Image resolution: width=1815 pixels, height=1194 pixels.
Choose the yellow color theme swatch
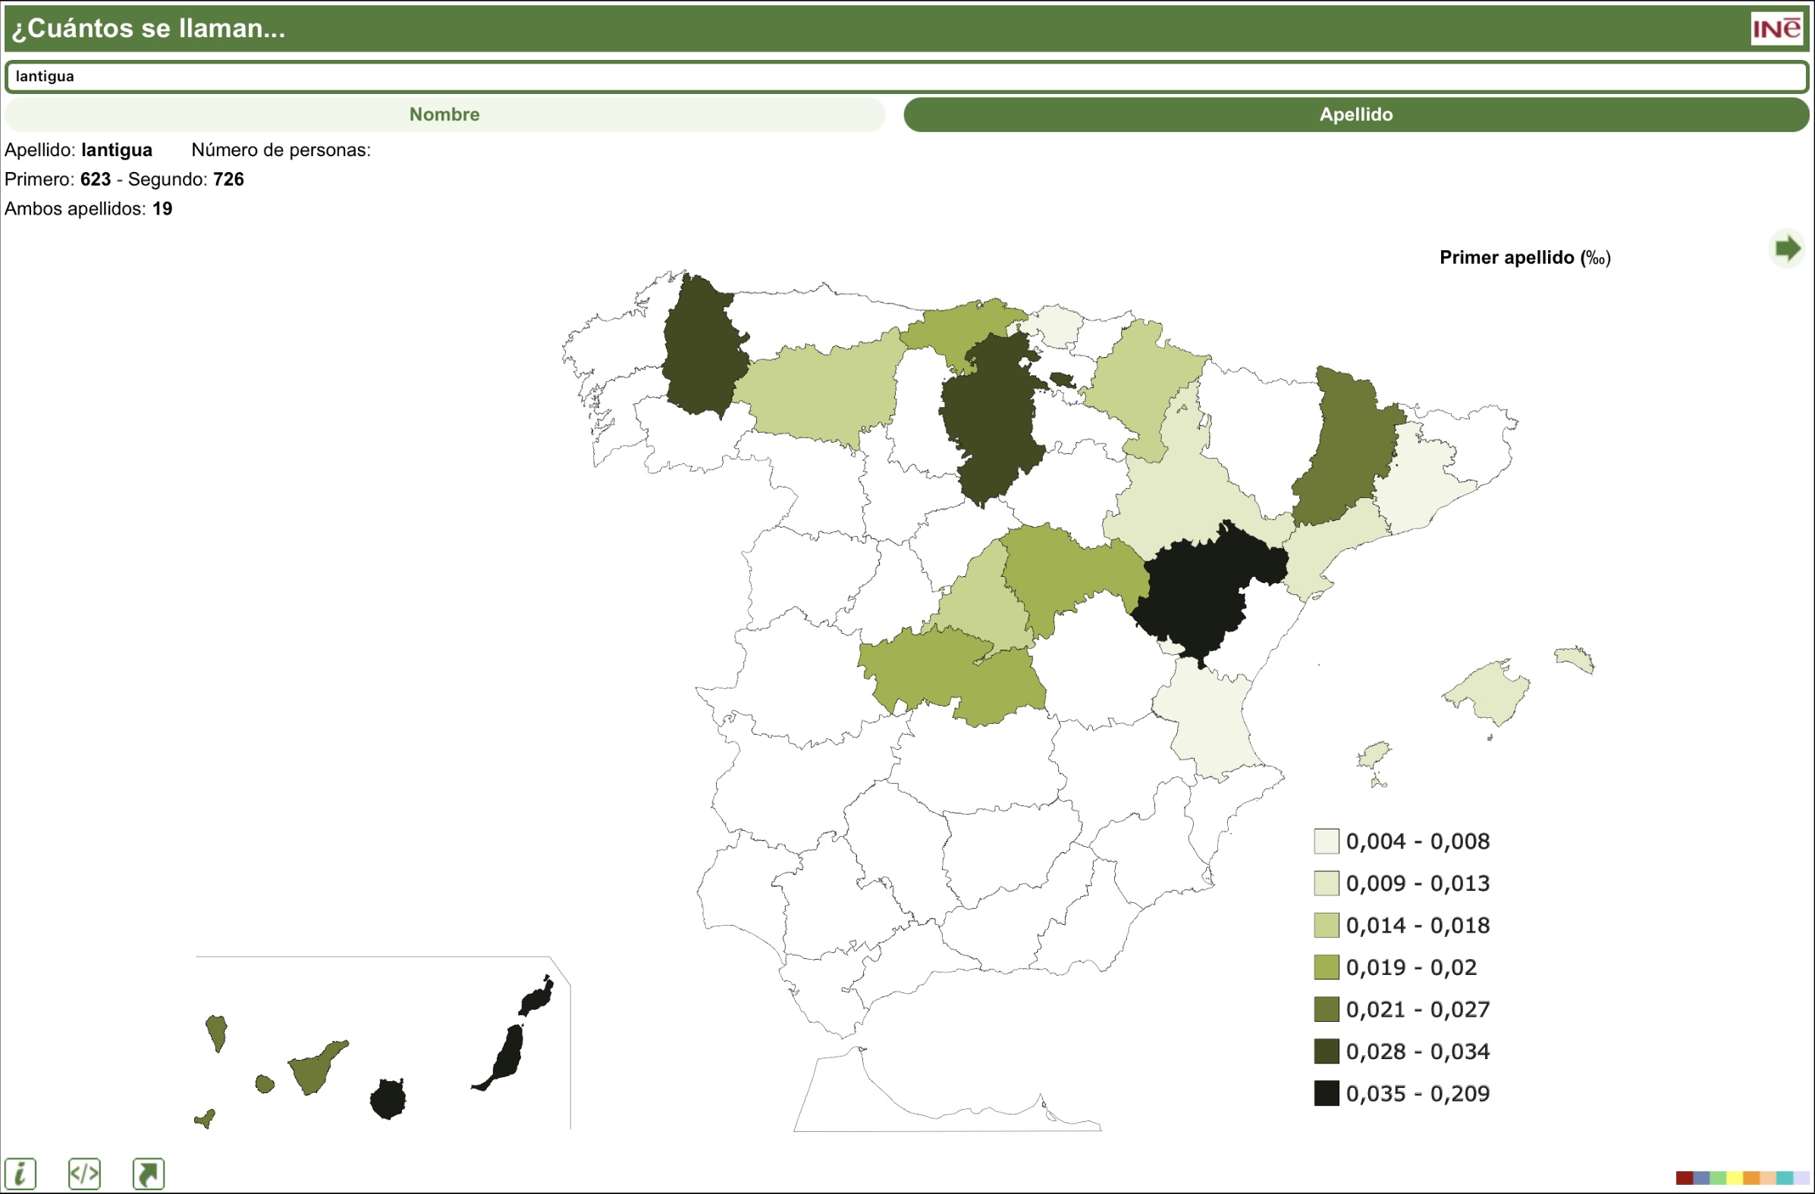pos(1735,1178)
